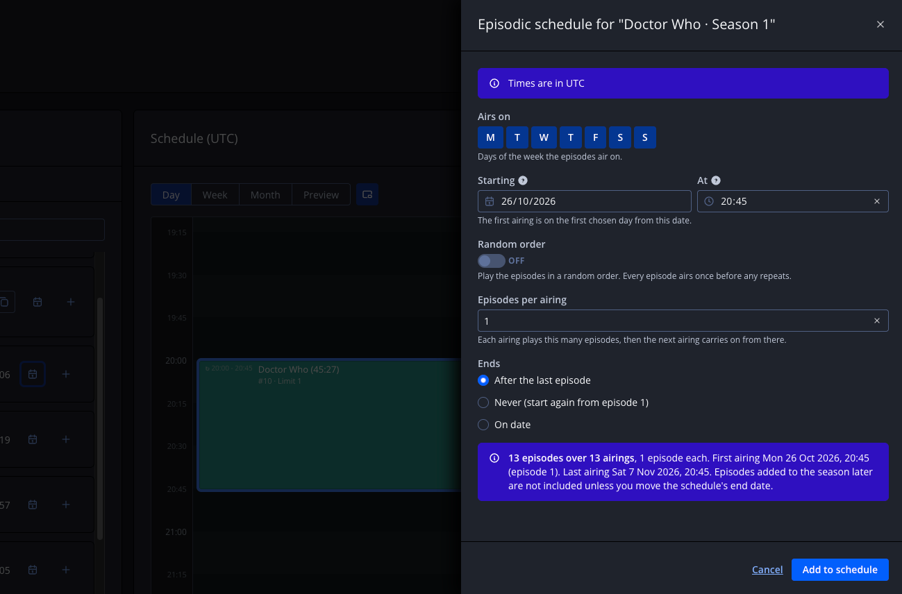Click the Starting date field 26/10/2026
This screenshot has width=902, height=594.
point(585,201)
